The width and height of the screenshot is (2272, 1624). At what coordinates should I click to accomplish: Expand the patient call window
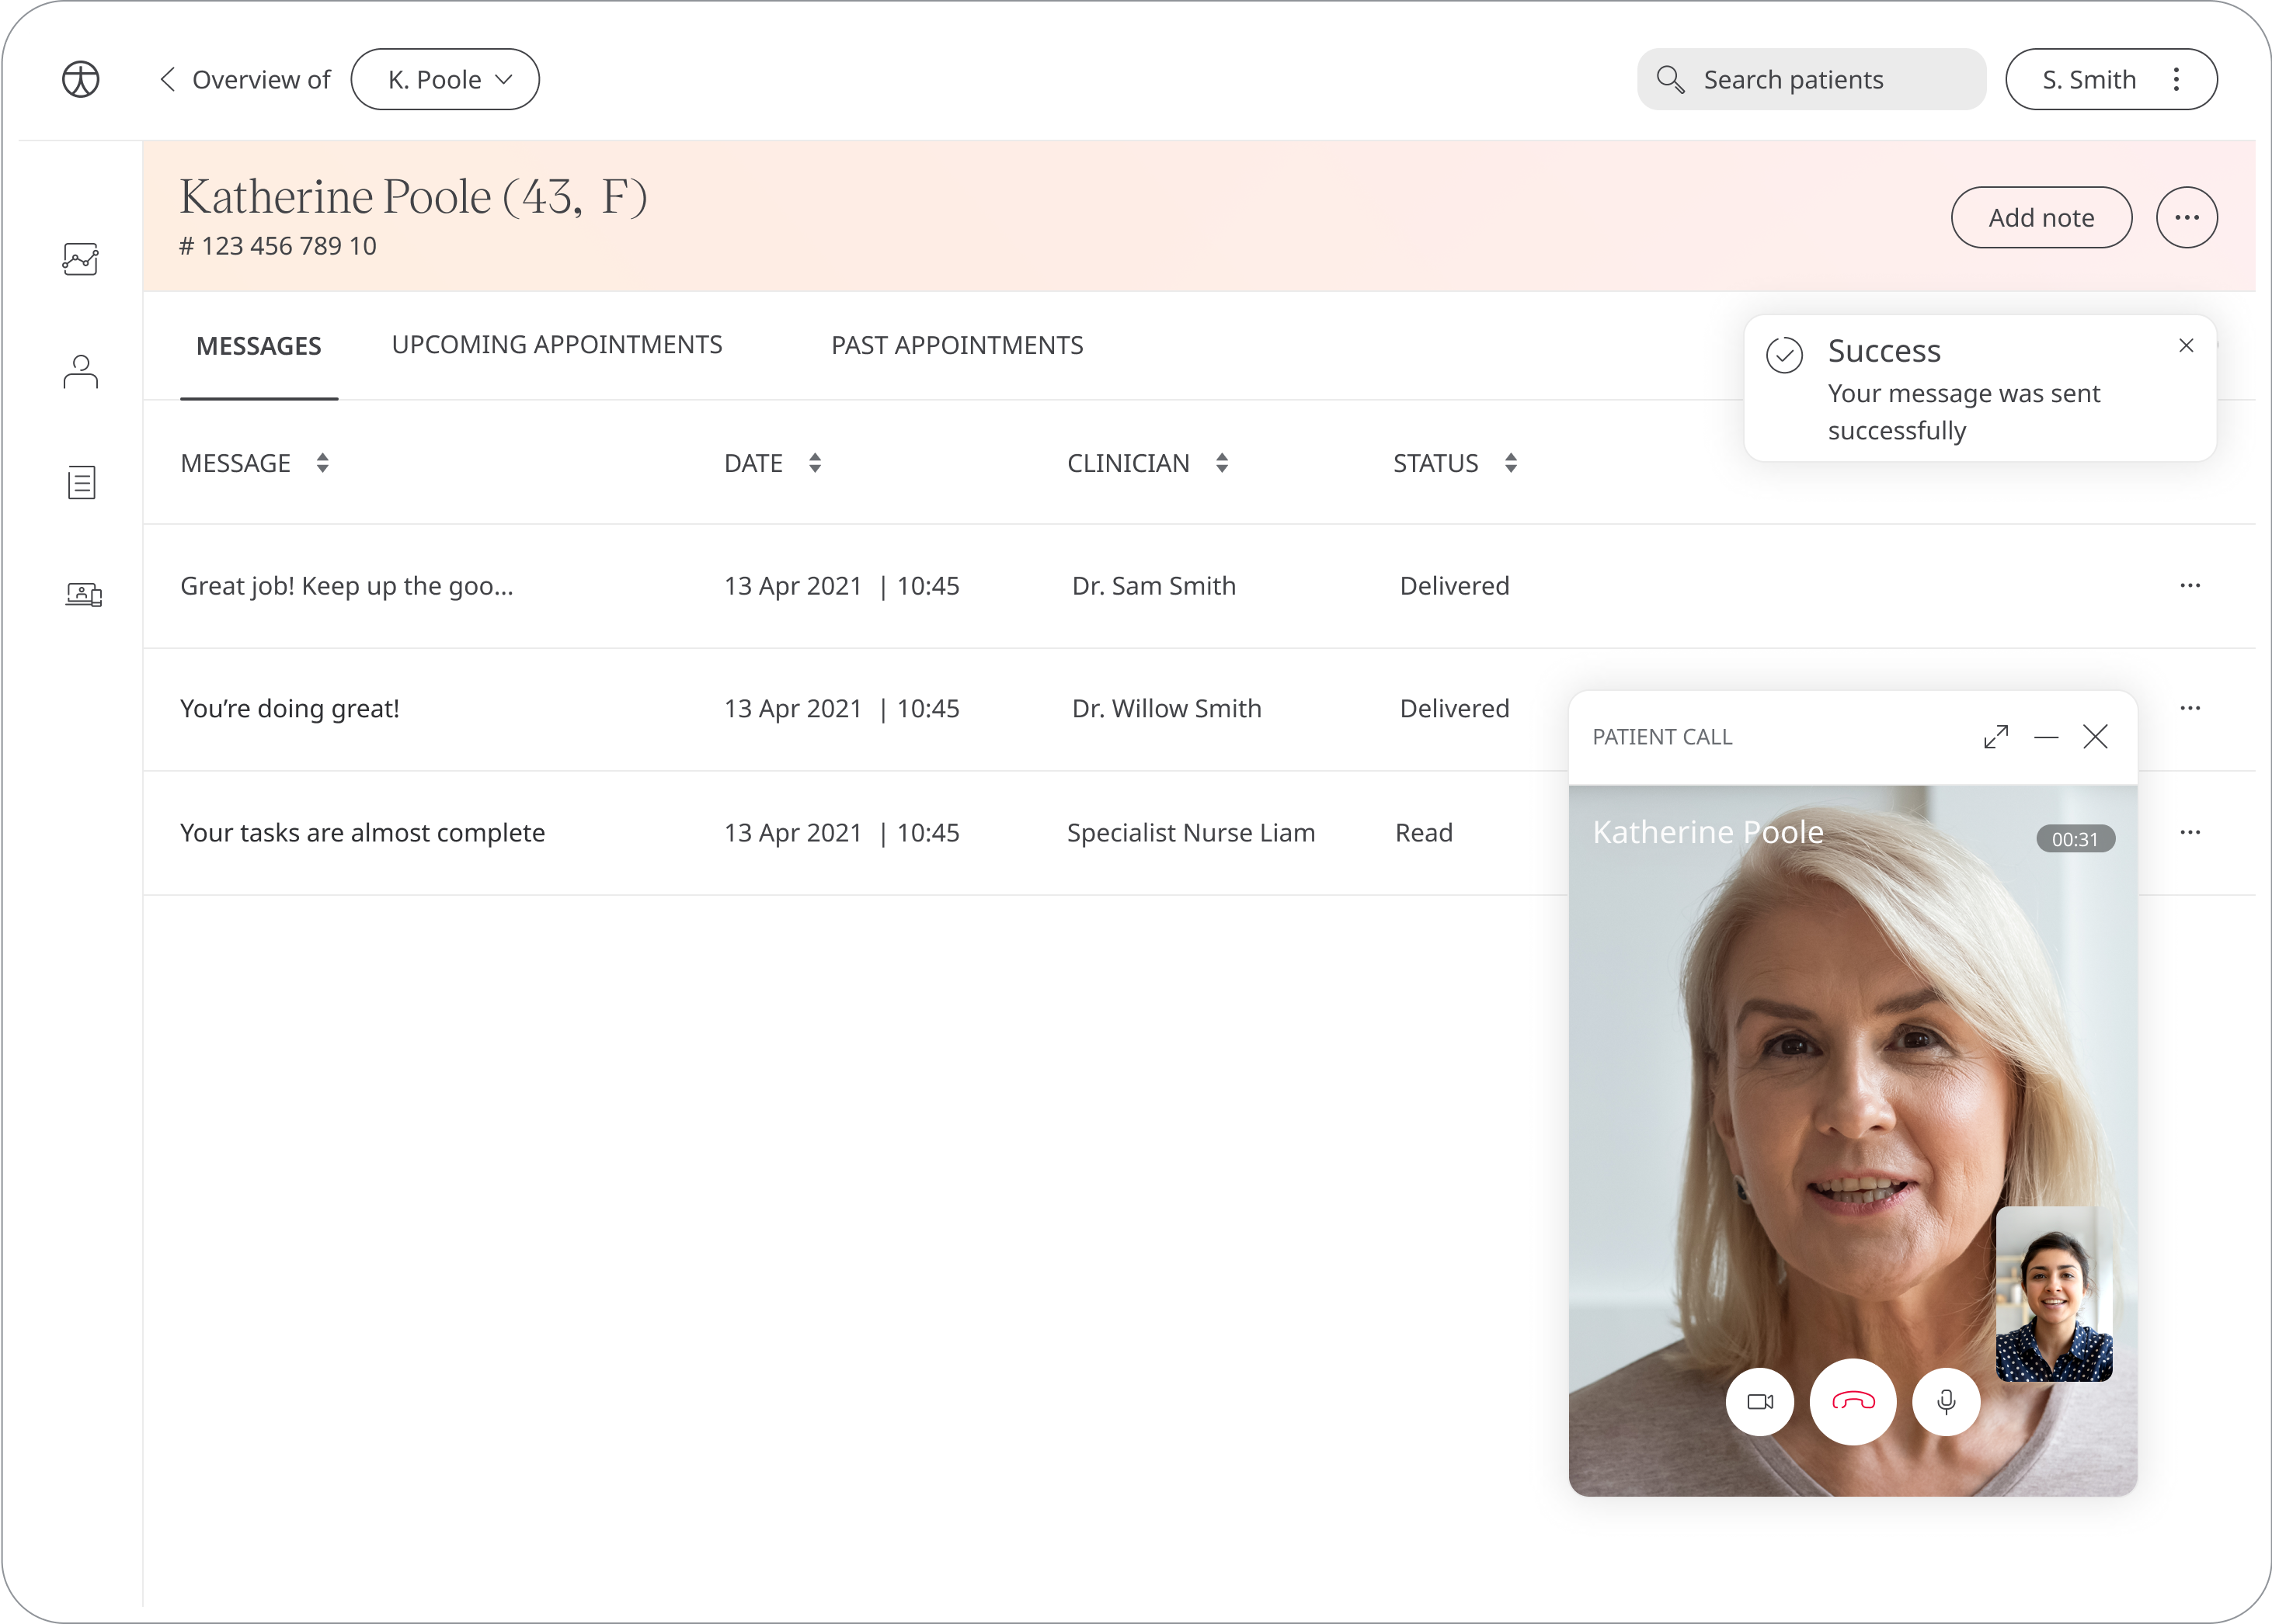pyautogui.click(x=1996, y=737)
